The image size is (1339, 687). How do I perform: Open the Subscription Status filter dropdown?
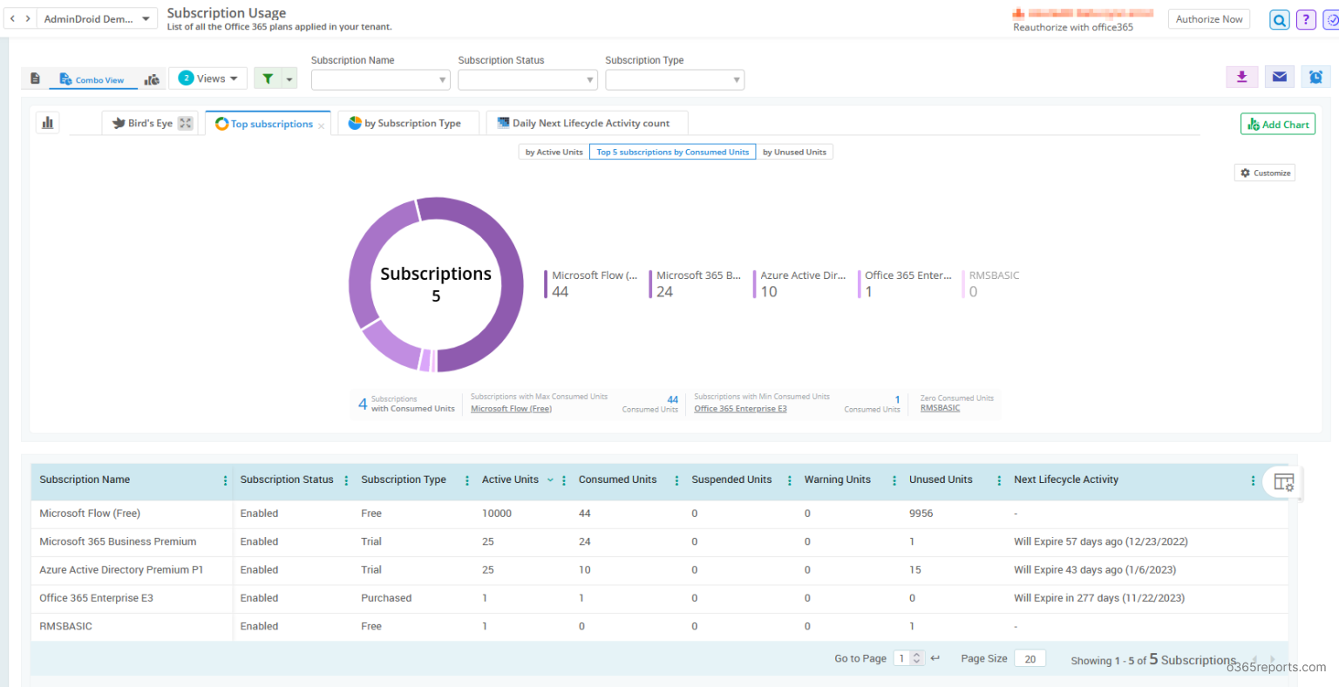527,80
